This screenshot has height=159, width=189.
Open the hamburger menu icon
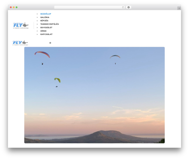pos(50,43)
